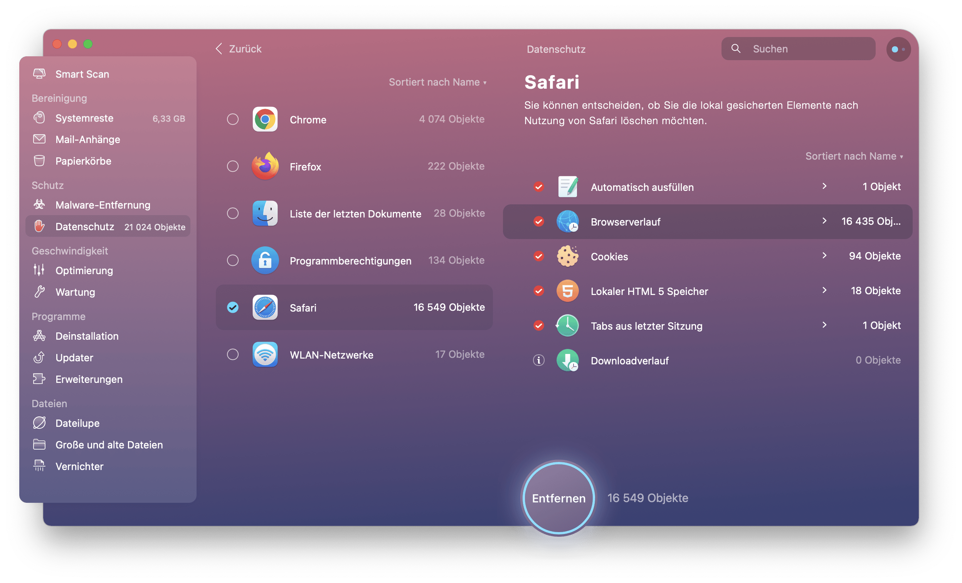Expand the Browserverlauf entry
The width and height of the screenshot is (962, 583).
[x=822, y=221]
